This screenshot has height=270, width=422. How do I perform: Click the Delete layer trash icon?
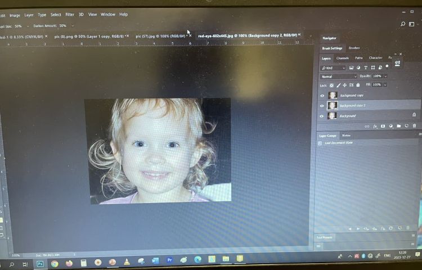(x=415, y=126)
